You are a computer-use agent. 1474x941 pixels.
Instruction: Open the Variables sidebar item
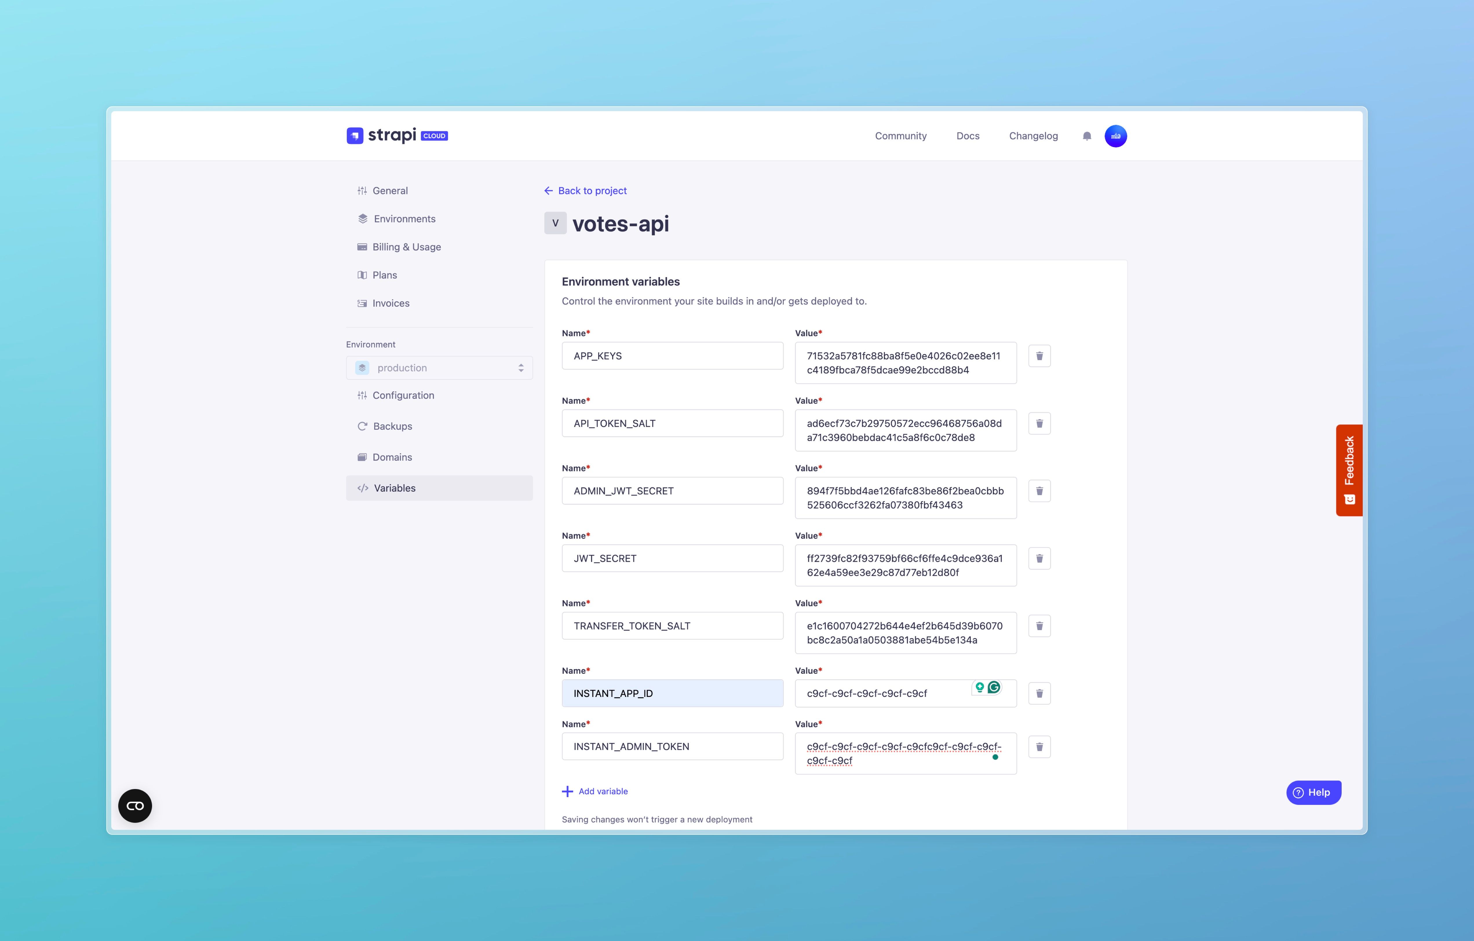click(439, 488)
